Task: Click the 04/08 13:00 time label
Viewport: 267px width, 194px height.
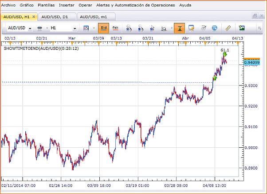Action: [x=214, y=186]
